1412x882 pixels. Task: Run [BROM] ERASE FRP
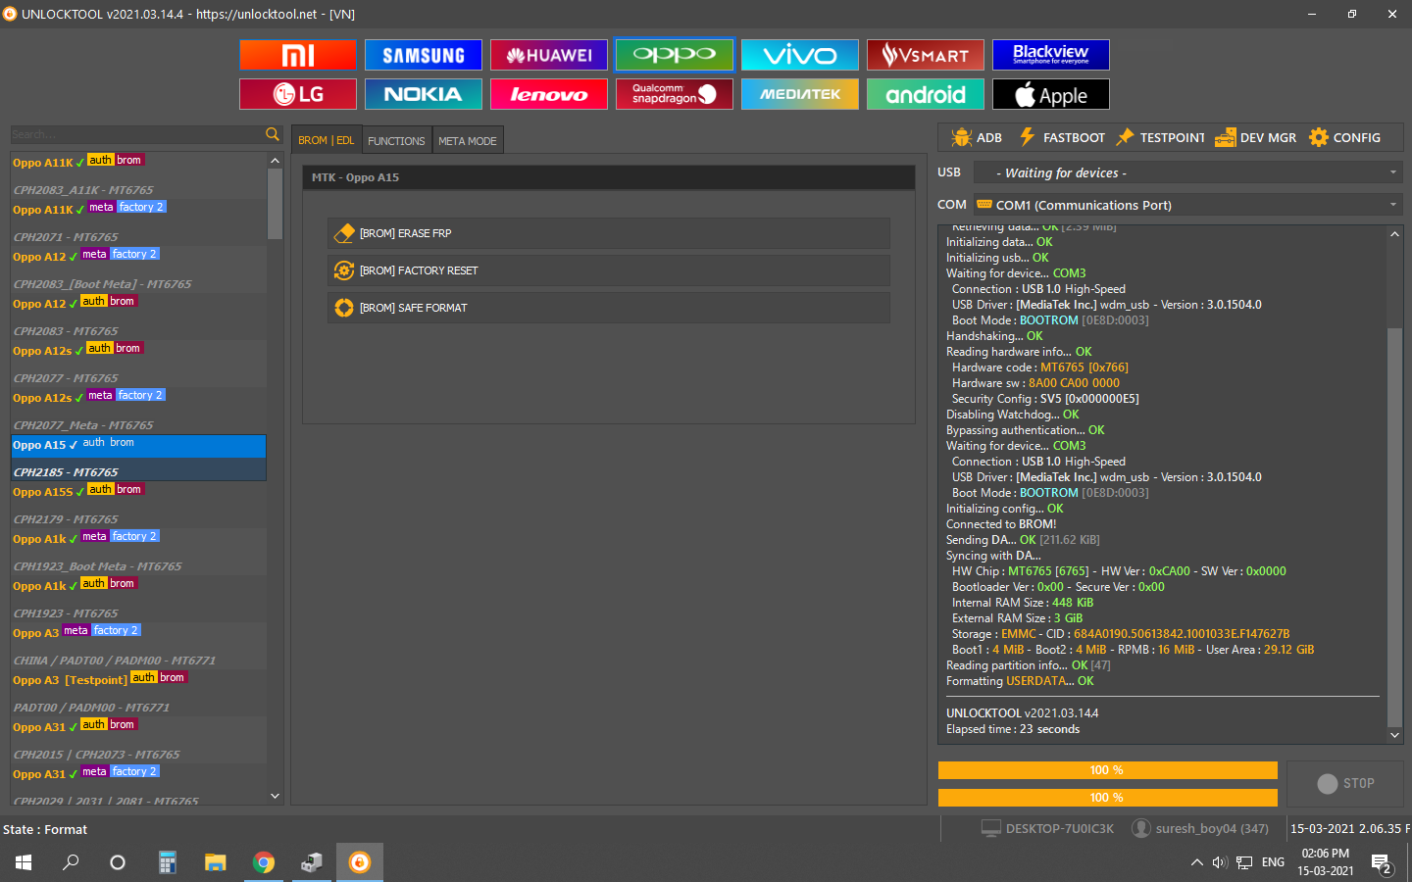609,233
